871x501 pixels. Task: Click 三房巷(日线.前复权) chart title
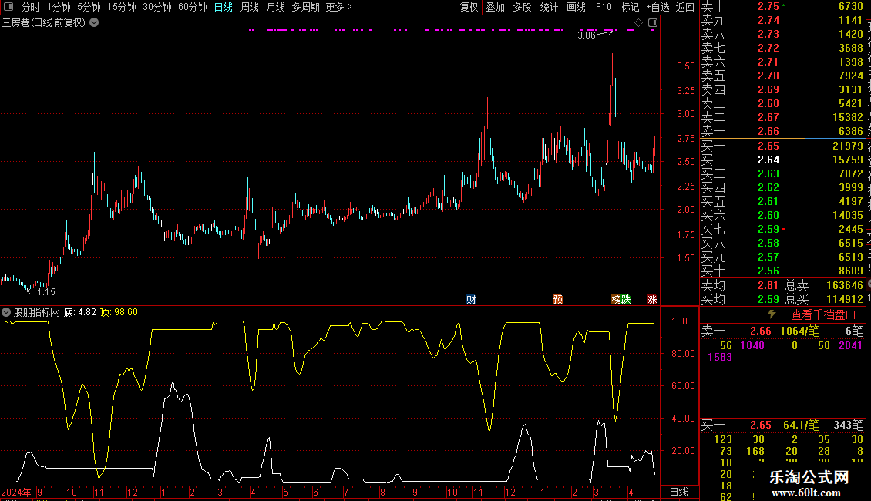point(44,23)
